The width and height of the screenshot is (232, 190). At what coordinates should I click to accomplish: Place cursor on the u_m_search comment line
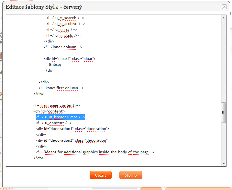[65, 18]
